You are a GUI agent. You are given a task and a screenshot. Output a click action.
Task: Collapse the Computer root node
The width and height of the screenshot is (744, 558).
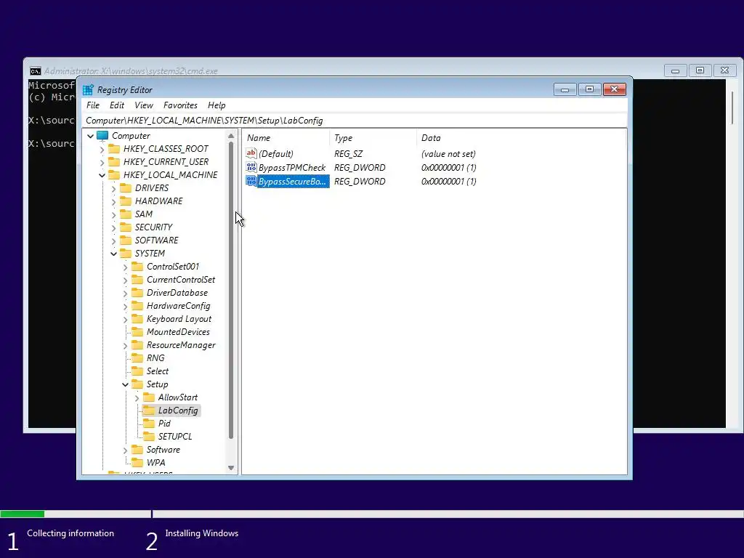[x=90, y=136]
